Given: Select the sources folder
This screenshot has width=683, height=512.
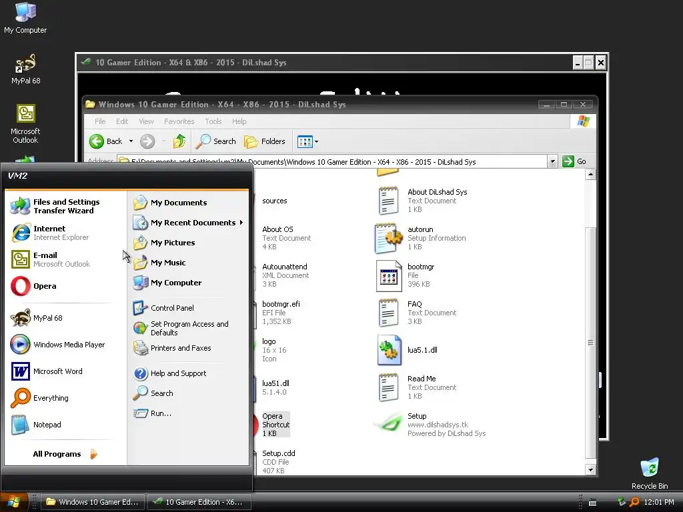Looking at the screenshot, I should 274,201.
